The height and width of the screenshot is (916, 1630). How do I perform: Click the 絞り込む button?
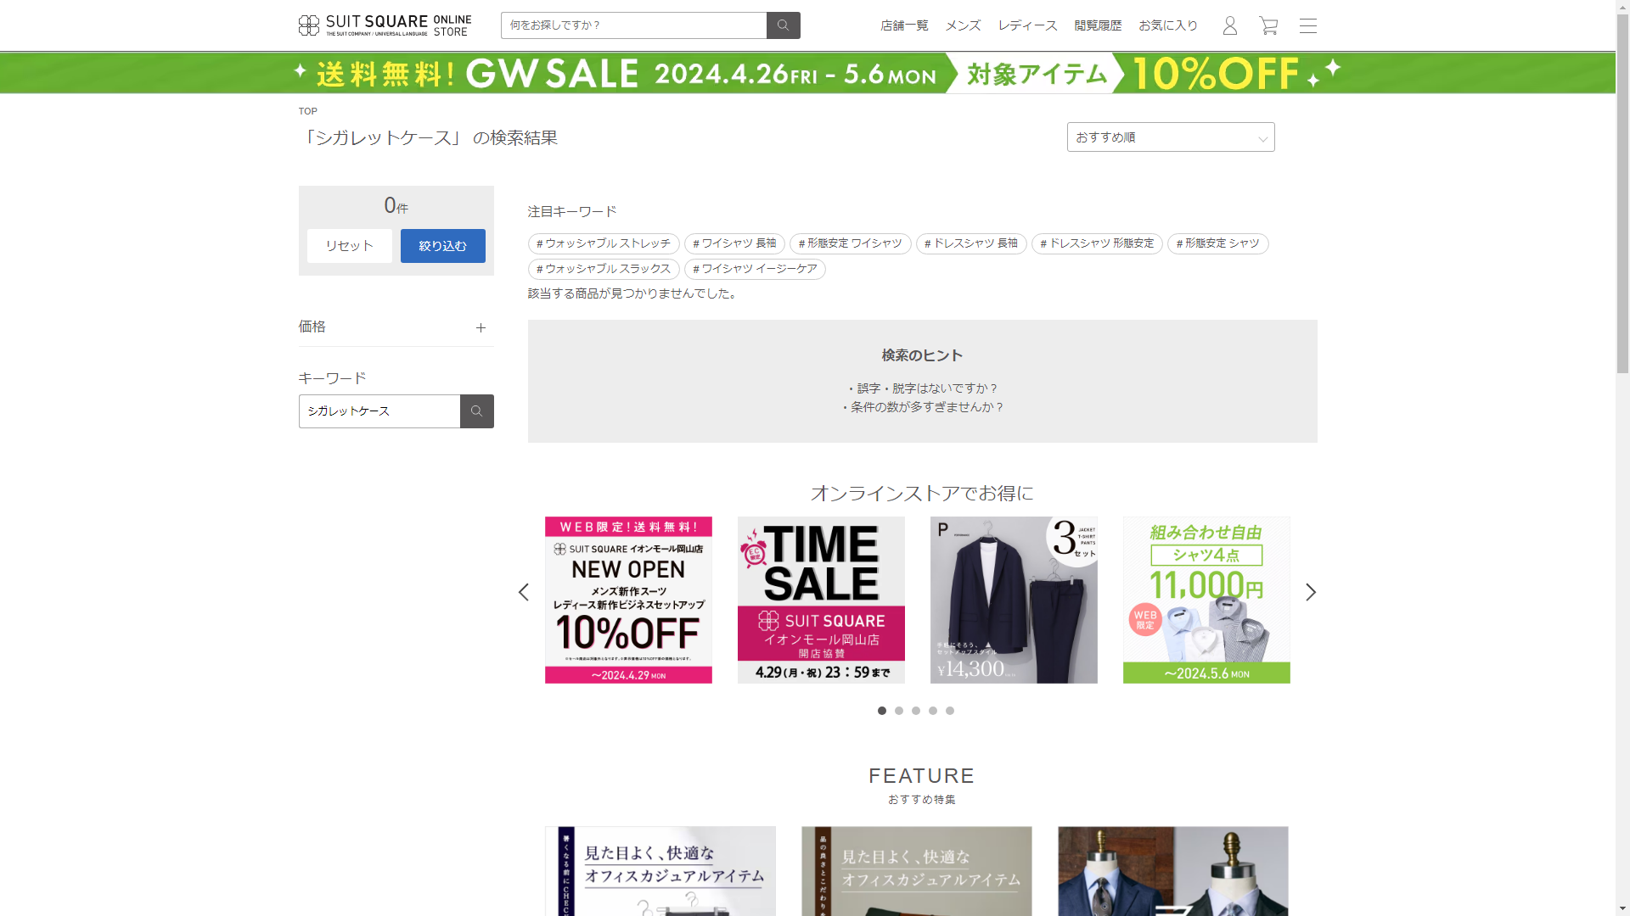pos(442,246)
